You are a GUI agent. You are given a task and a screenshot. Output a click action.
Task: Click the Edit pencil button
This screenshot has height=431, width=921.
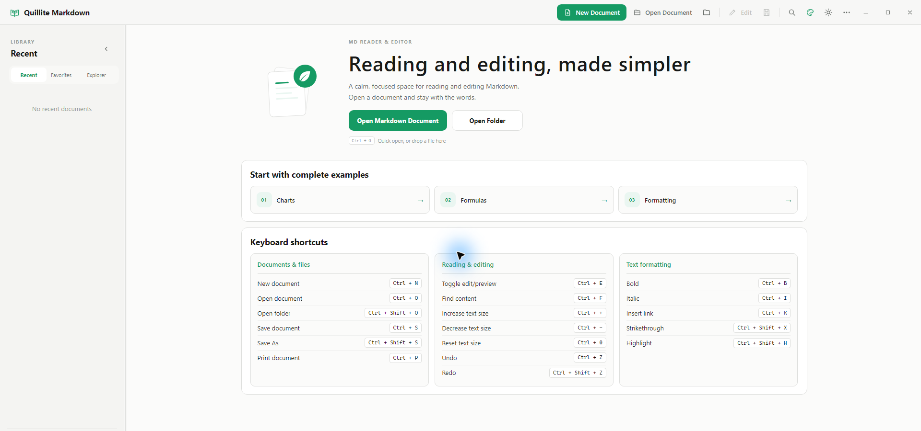(x=741, y=12)
